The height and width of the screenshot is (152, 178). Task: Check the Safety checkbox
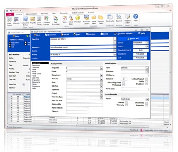click(x=147, y=81)
